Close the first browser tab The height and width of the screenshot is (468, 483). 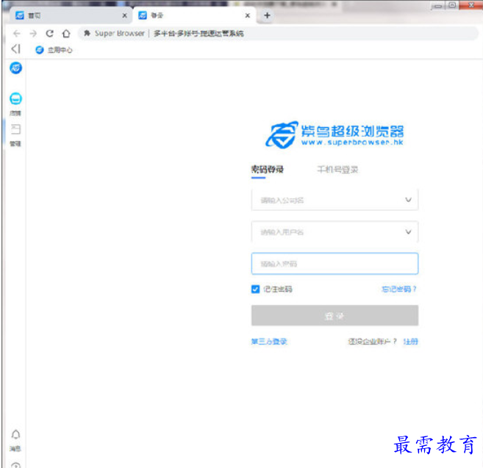click(x=124, y=15)
